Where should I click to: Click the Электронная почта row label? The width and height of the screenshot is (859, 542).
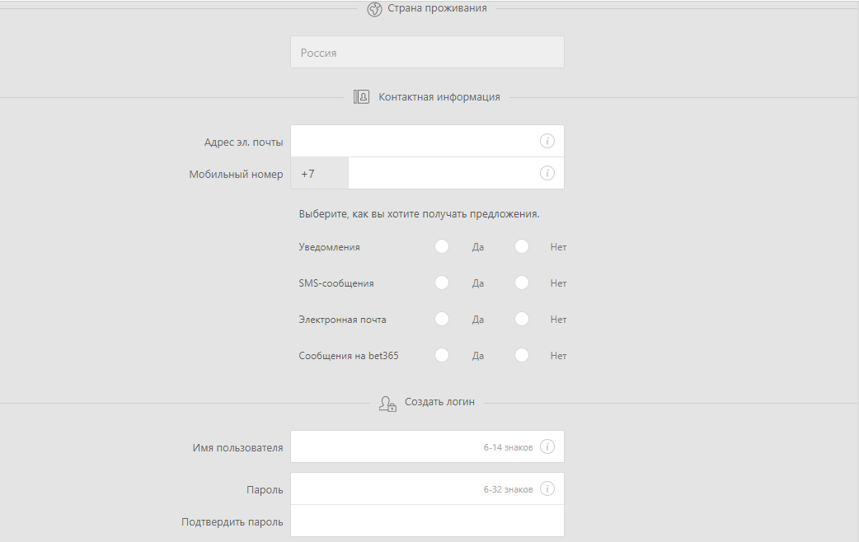pos(342,320)
